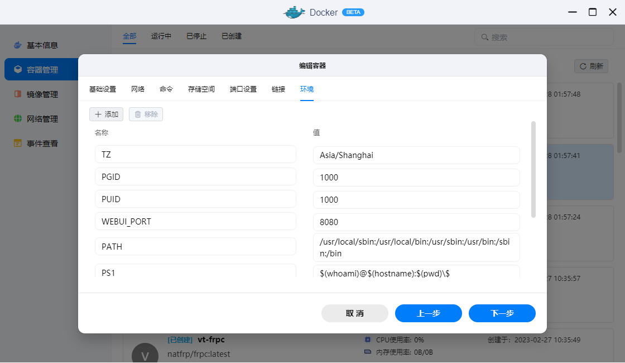Click the 编辑容器 dialog title
The height and width of the screenshot is (363, 625).
(x=312, y=66)
